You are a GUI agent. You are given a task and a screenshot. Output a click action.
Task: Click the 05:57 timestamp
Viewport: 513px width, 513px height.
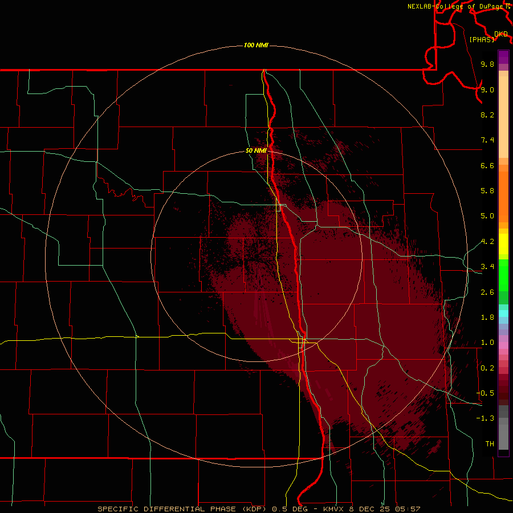pos(408,509)
